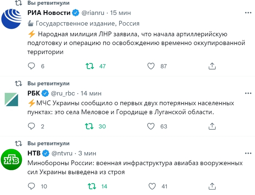
Task: Reply to the НТВ tweet
Action: (x=32, y=186)
